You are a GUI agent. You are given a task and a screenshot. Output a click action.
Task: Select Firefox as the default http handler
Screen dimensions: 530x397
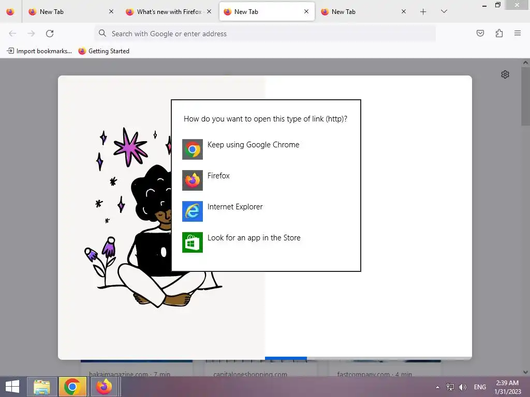point(266,180)
